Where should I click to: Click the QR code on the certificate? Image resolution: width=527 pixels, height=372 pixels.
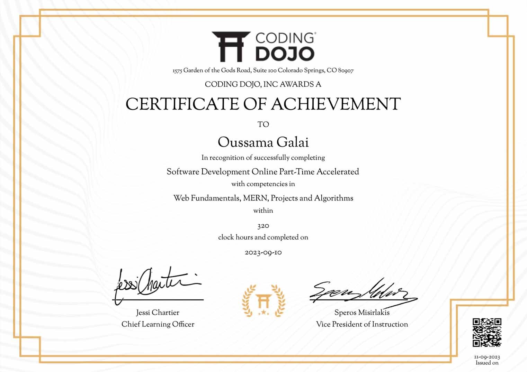pyautogui.click(x=487, y=333)
